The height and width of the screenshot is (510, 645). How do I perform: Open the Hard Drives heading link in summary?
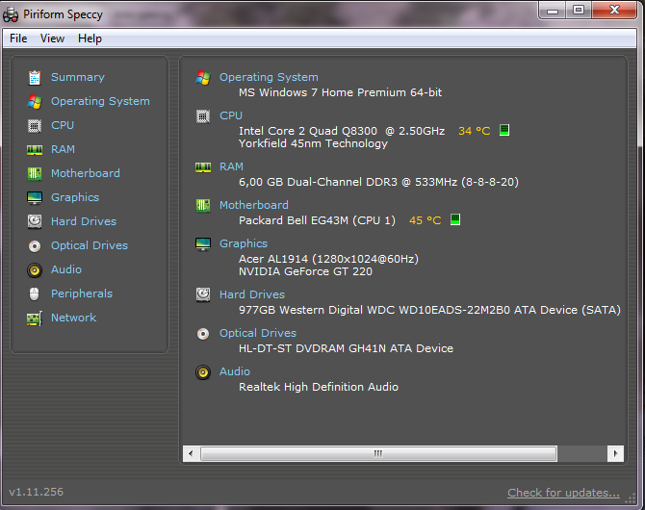coord(252,294)
